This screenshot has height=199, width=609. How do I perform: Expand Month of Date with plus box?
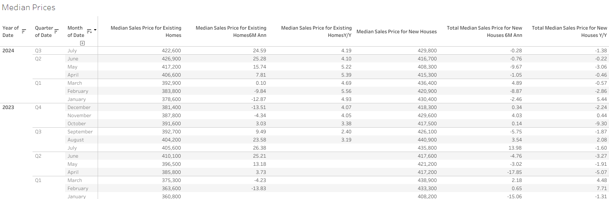tap(82, 43)
